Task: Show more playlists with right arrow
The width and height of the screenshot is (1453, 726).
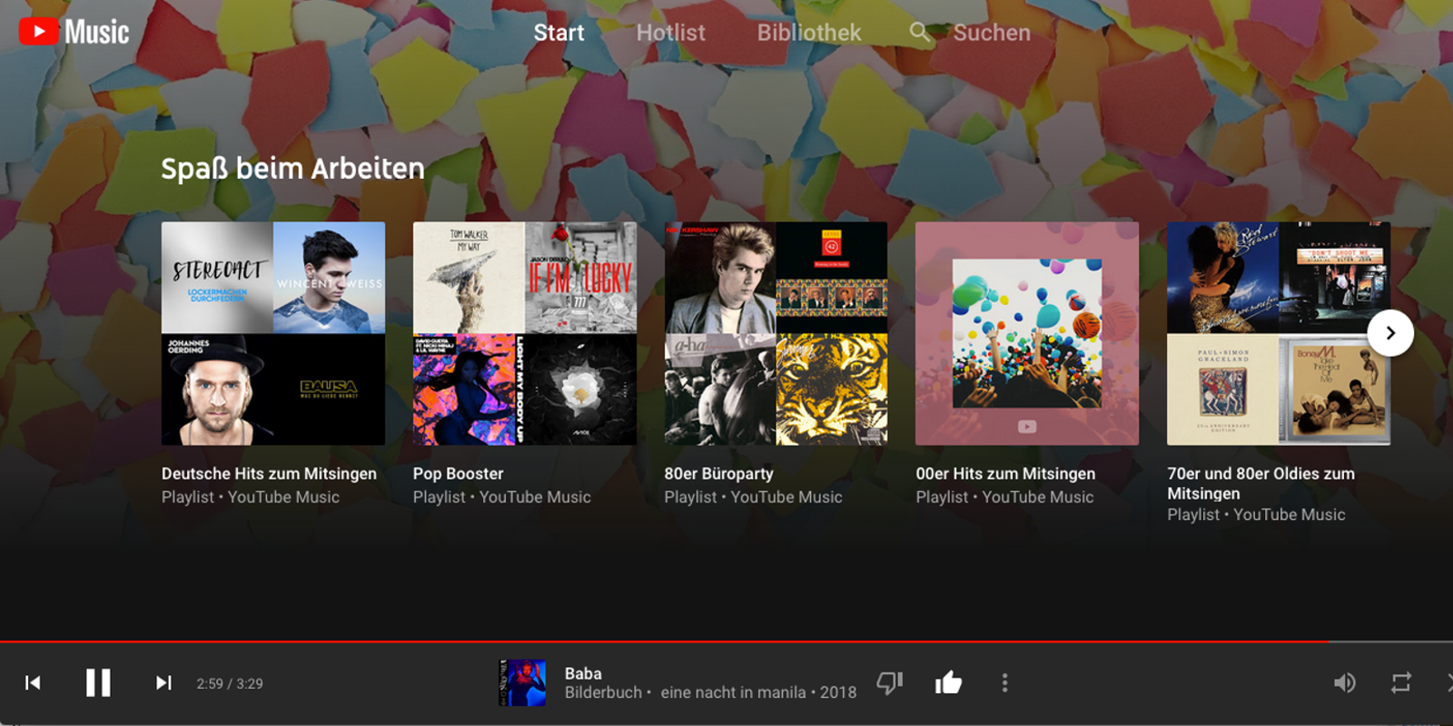Action: (x=1390, y=333)
